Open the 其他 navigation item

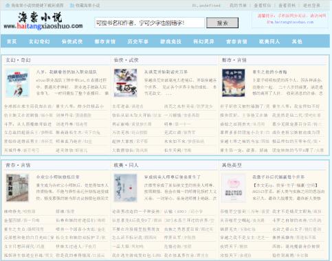[297, 41]
